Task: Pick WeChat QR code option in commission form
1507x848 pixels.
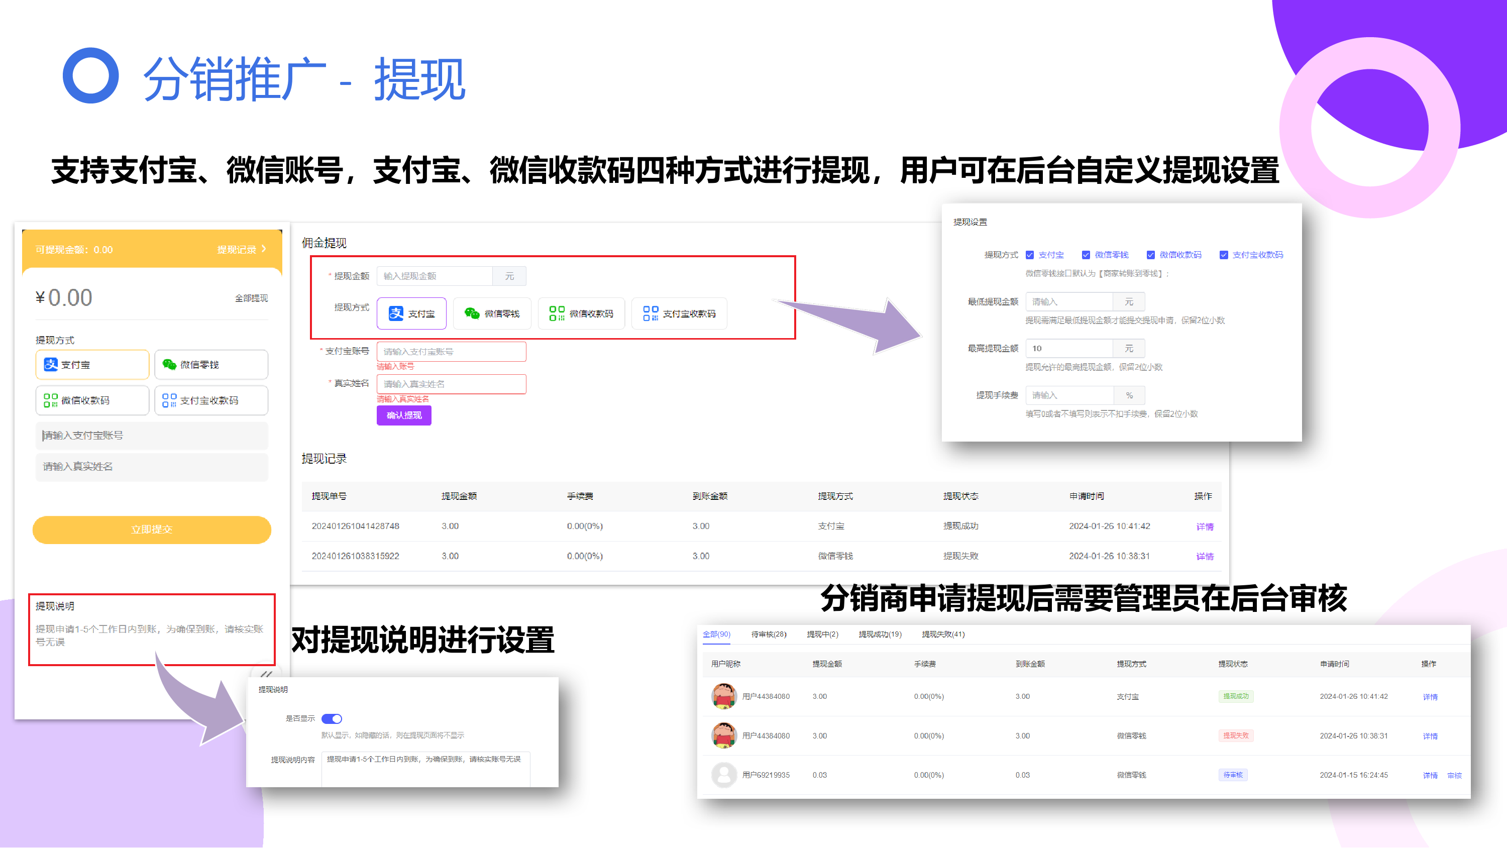Action: tap(581, 313)
